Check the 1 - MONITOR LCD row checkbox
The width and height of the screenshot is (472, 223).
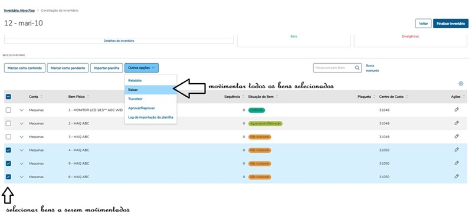(x=8, y=110)
